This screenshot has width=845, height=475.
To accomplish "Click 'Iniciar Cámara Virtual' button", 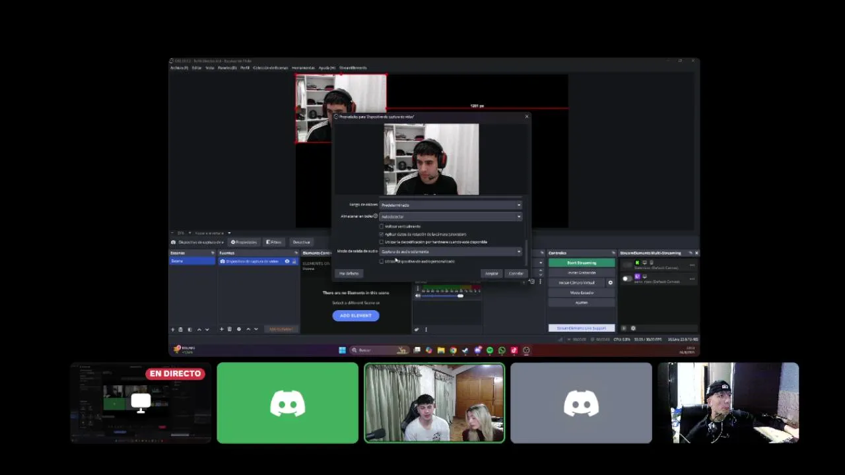I will [x=576, y=282].
